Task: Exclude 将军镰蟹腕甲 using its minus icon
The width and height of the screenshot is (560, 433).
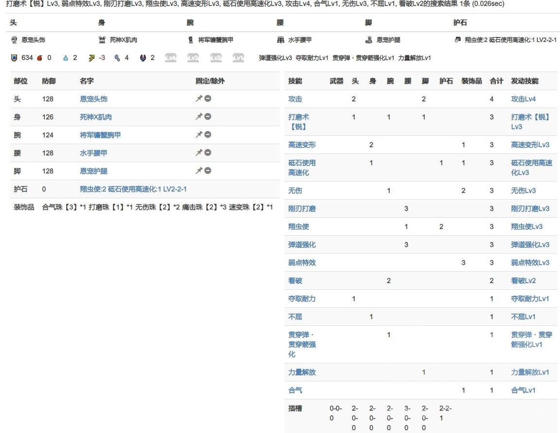Action: tap(208, 134)
